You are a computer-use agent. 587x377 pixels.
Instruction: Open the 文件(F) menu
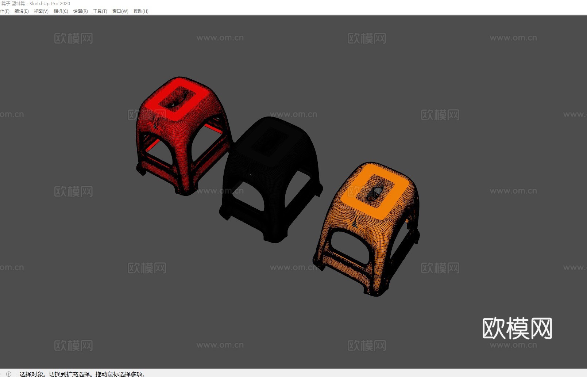[x=4, y=11]
